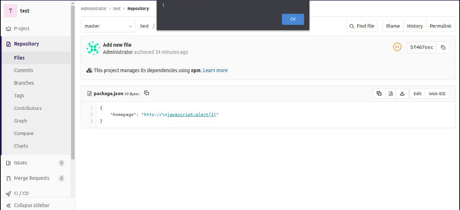Image resolution: width=460 pixels, height=210 pixels.
Task: Click the Learn more link
Action: click(215, 70)
